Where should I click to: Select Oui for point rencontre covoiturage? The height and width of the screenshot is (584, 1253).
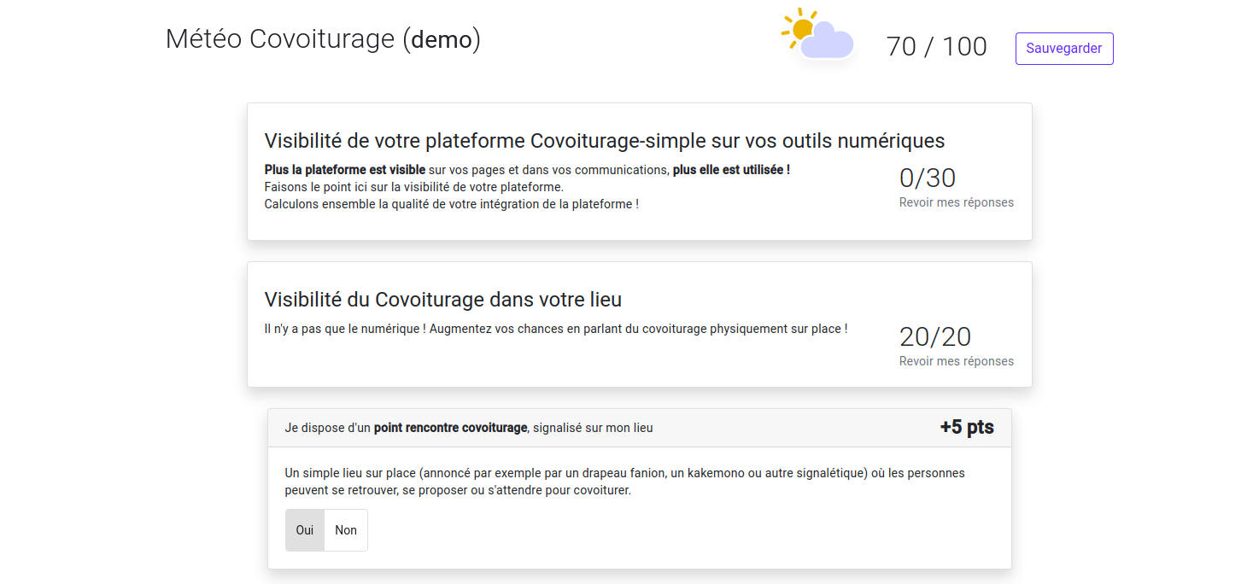coord(305,530)
